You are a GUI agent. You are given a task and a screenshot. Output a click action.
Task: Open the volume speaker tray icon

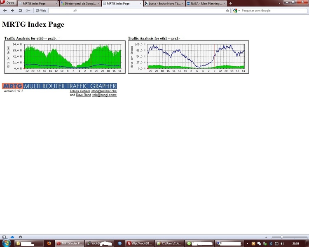coord(282,244)
